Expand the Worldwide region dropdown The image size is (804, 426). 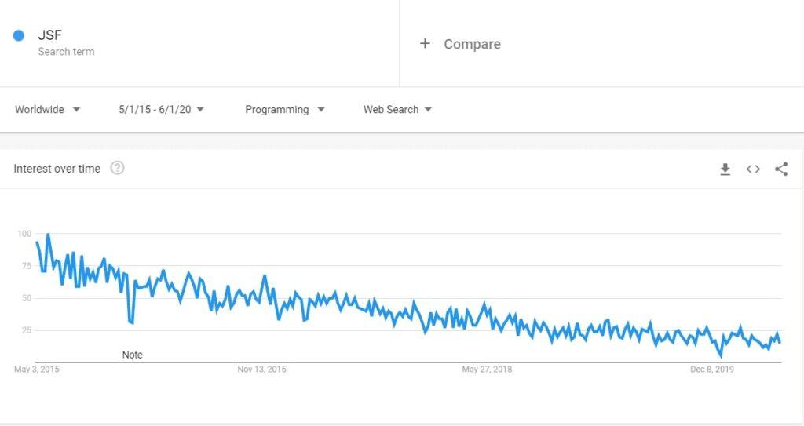point(47,110)
